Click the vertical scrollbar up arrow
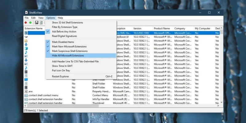The height and width of the screenshot is (123, 246). (x=221, y=28)
